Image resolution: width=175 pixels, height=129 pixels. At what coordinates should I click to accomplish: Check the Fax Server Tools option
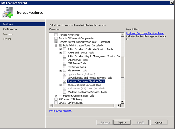[x=65, y=67]
